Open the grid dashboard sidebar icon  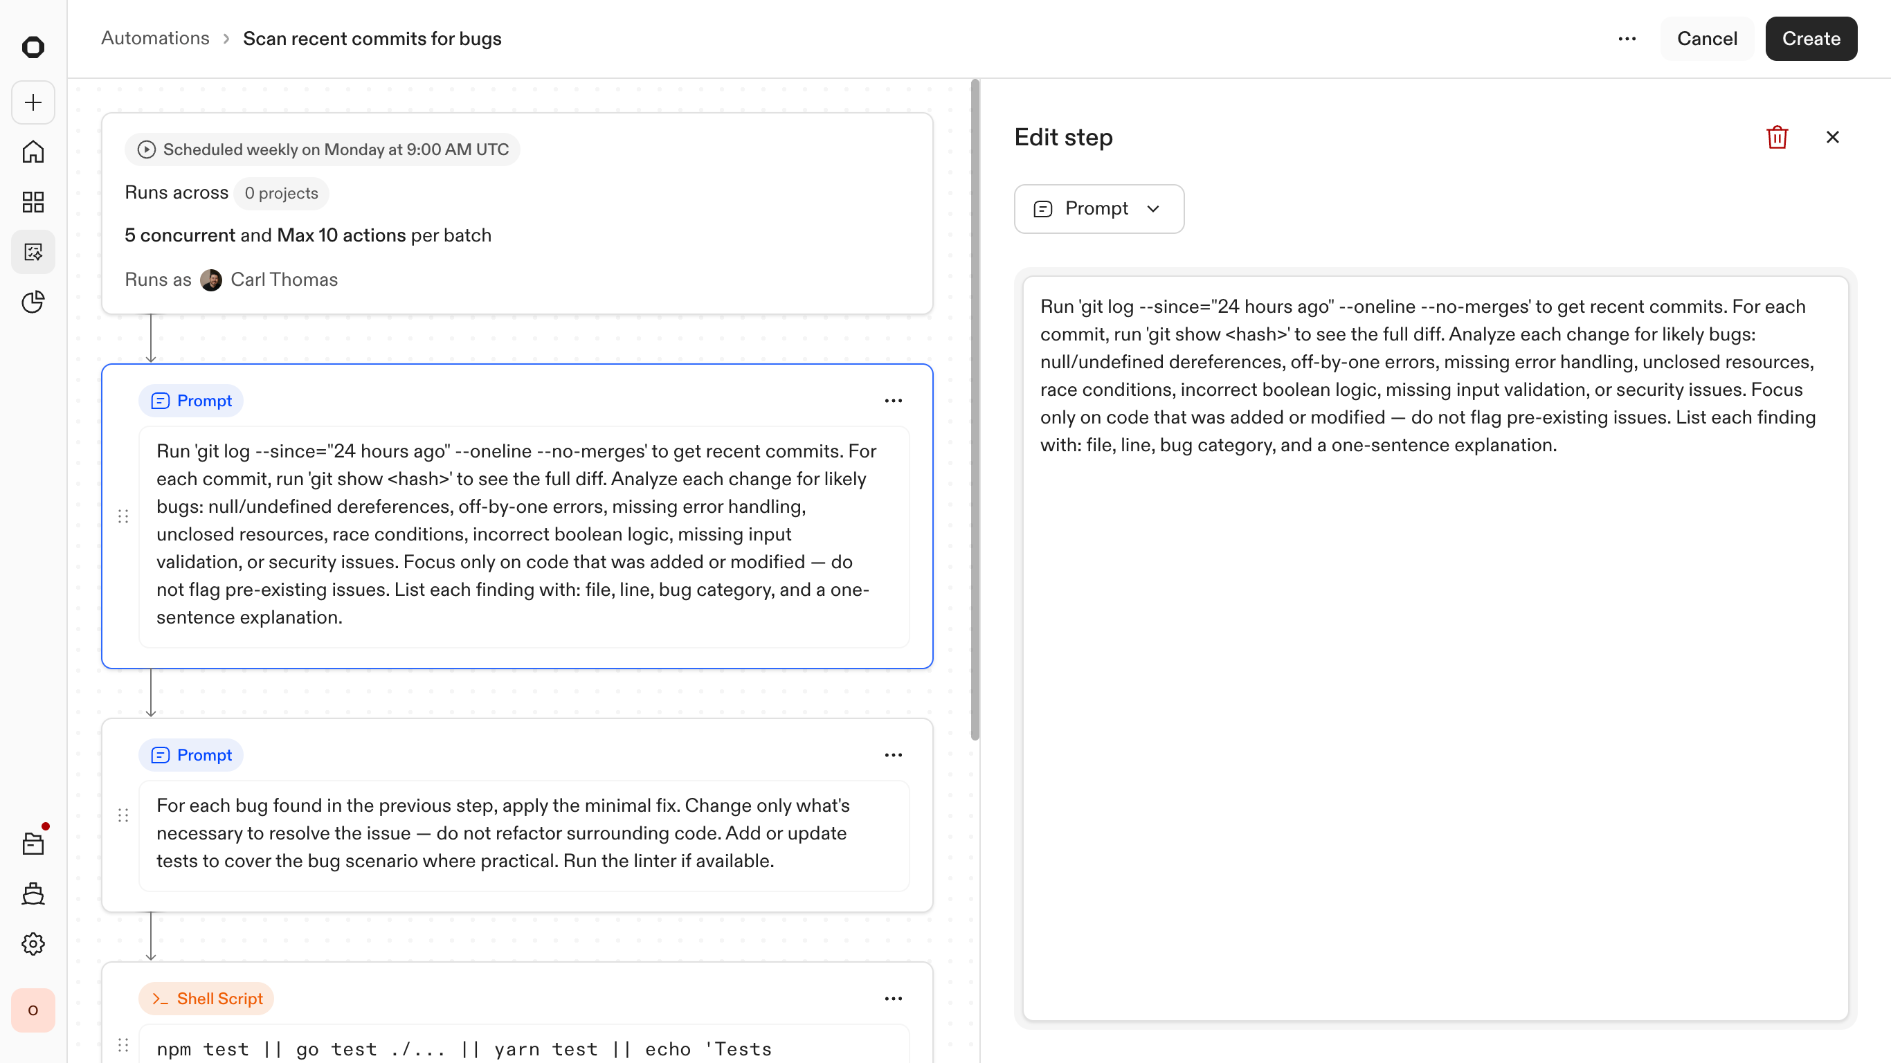[x=33, y=202]
